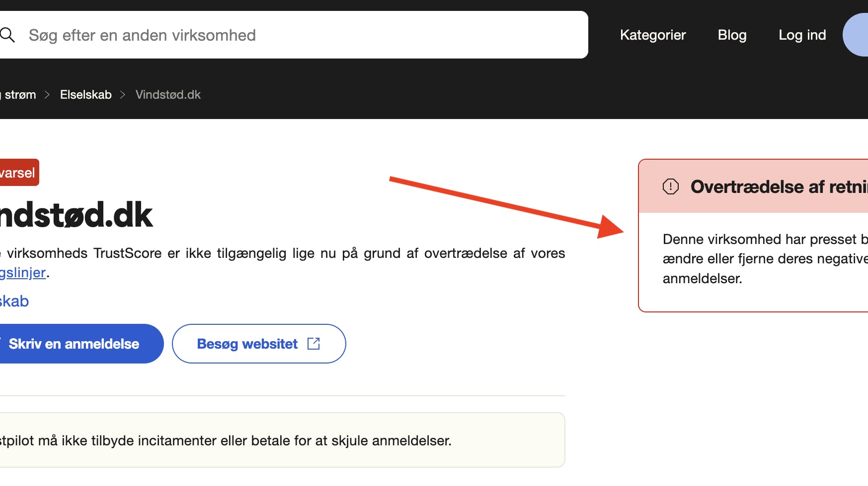The image size is (868, 486).
Task: Click Besøg websitet button
Action: pyautogui.click(x=258, y=343)
